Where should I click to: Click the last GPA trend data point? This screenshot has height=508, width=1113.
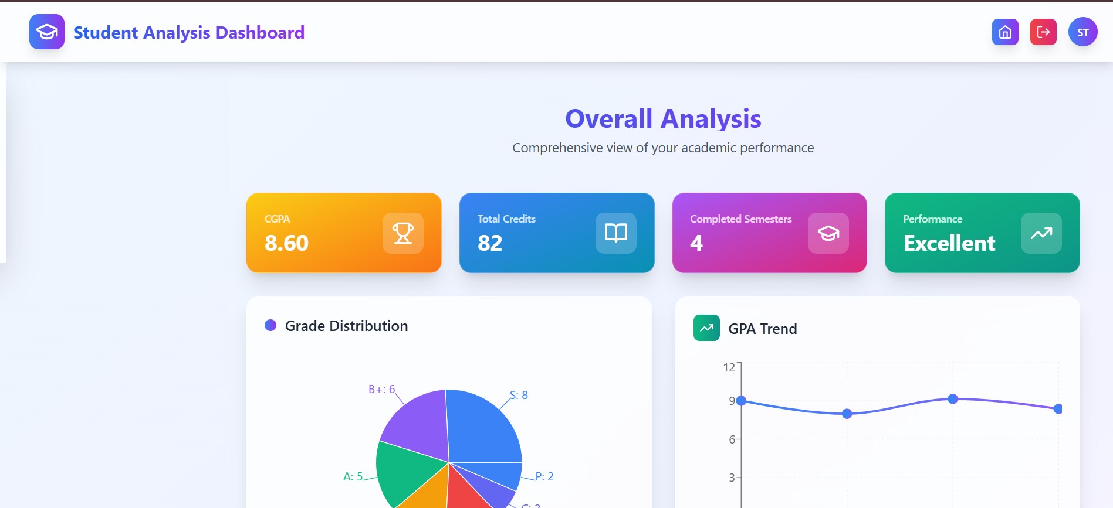[1058, 409]
